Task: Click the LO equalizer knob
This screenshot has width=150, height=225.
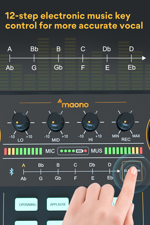Action: (x=21, y=121)
